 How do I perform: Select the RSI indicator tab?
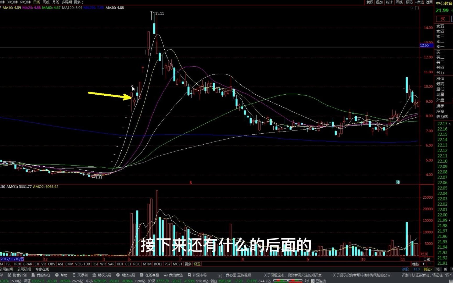[x=95, y=264]
